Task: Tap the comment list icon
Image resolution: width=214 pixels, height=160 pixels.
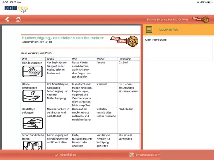Action: pos(149,29)
